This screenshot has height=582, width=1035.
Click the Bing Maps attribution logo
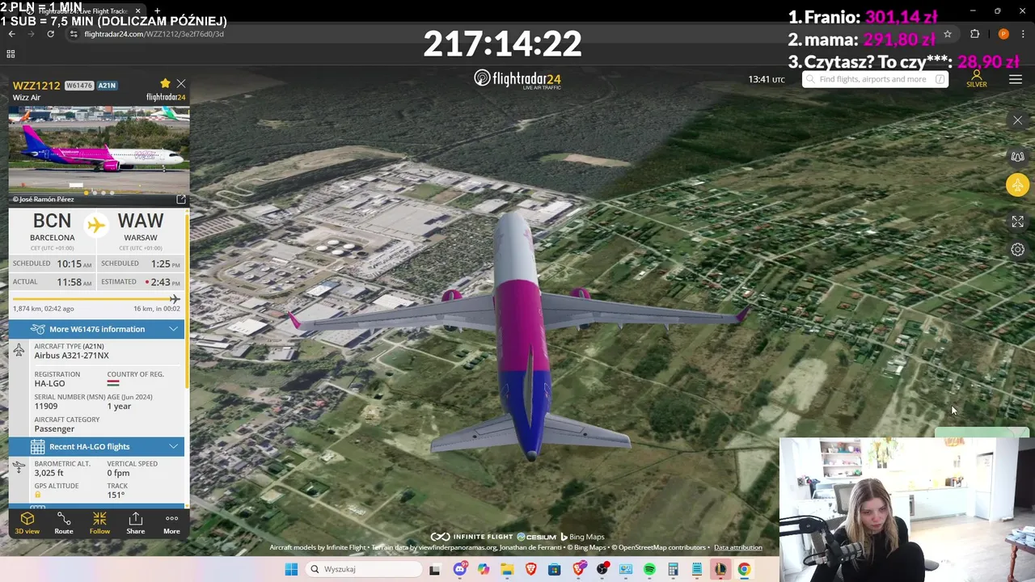click(x=582, y=537)
